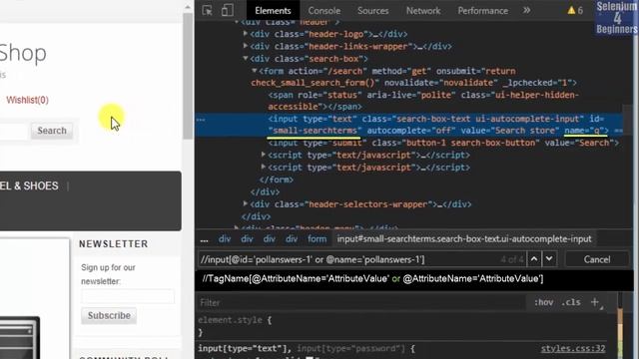Activate the inspect element picker icon
The image size is (639, 359).
[x=207, y=11]
